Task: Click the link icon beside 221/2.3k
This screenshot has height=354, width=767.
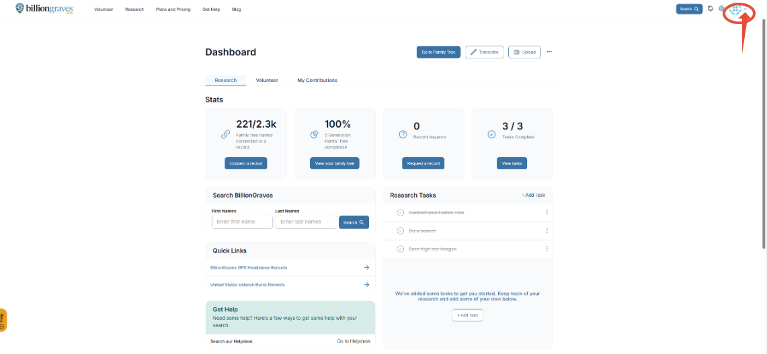Action: (225, 134)
